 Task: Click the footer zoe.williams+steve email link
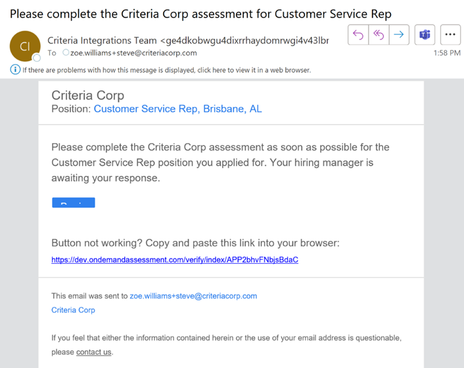coord(193,296)
